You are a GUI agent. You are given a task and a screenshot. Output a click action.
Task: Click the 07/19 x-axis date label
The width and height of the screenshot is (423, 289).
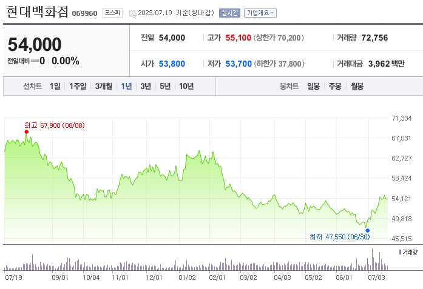pos(13,277)
